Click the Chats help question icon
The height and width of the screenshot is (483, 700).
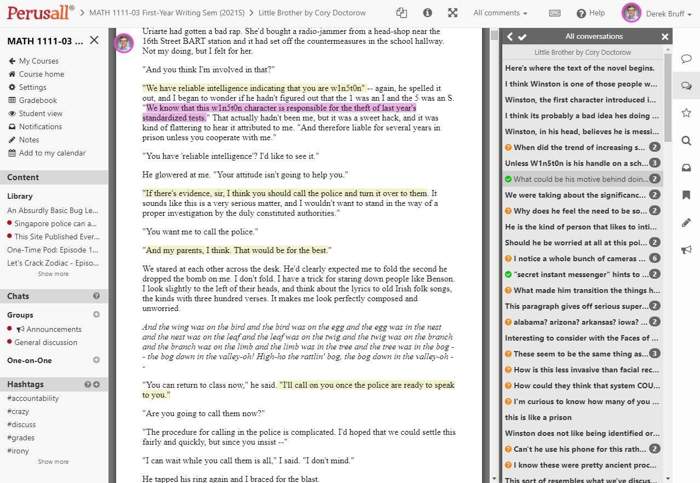[x=96, y=296]
